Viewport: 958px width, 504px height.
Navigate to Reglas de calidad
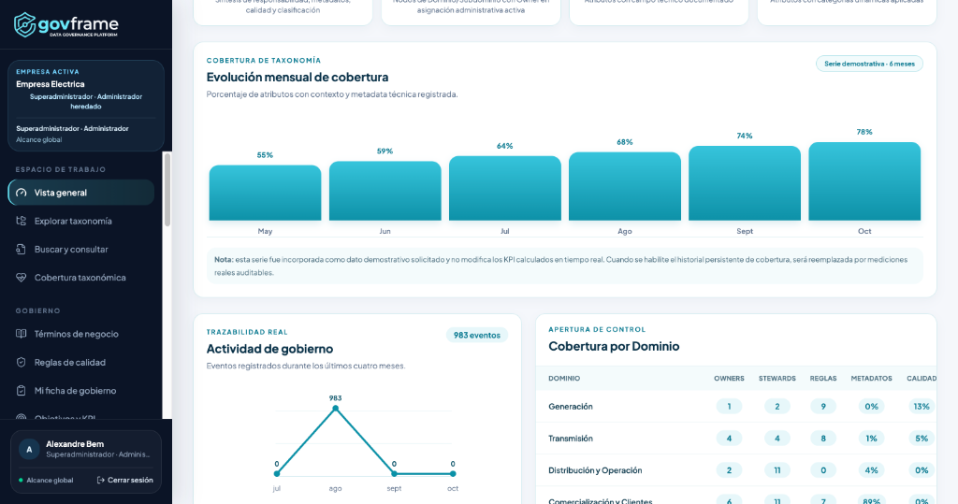pyautogui.click(x=81, y=362)
